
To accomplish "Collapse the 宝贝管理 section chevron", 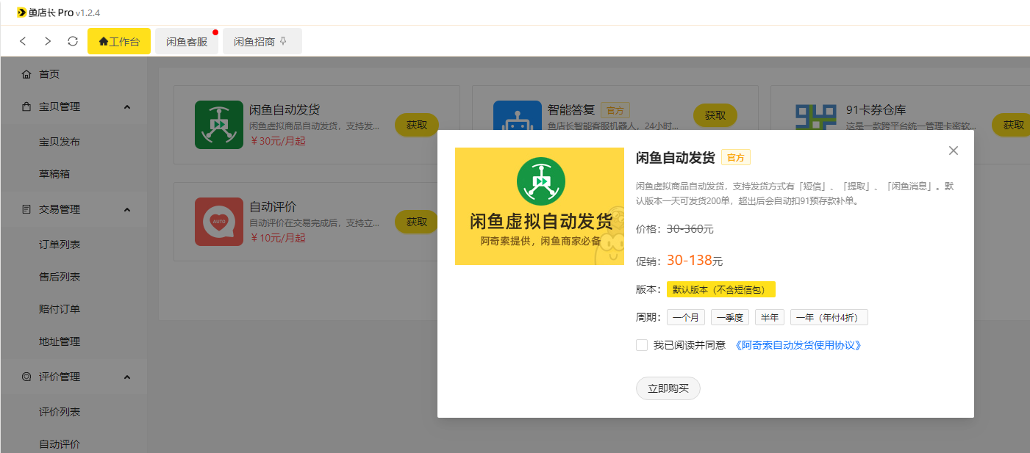I will coord(126,107).
